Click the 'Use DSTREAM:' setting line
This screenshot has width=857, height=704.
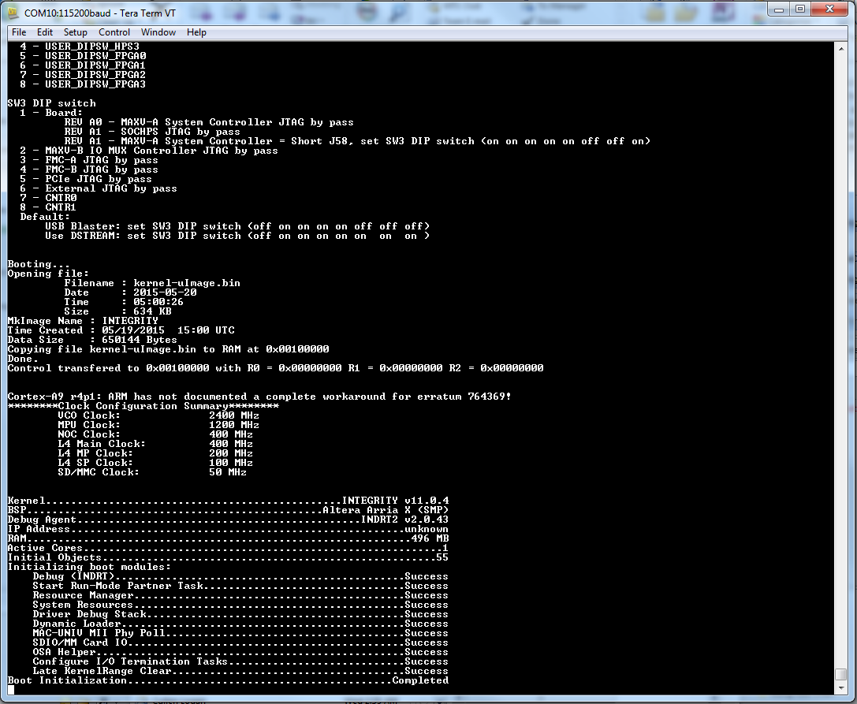(x=237, y=236)
